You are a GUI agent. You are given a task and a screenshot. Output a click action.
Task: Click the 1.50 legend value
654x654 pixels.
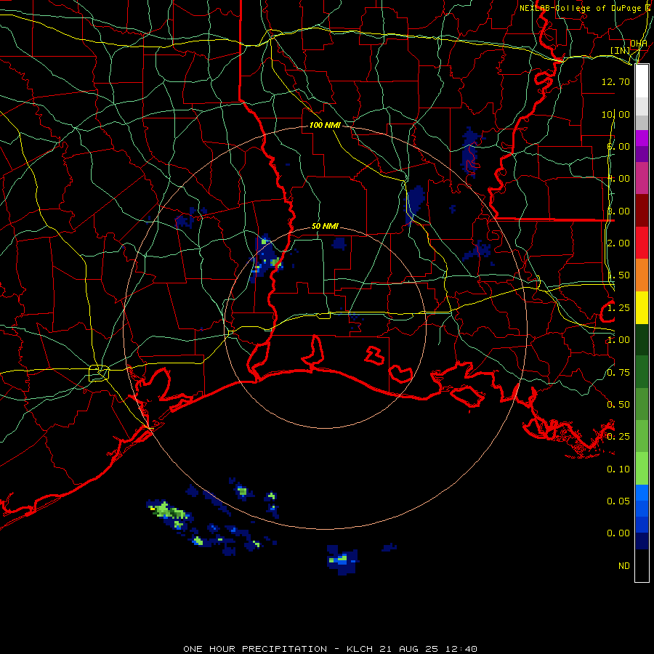pos(618,275)
